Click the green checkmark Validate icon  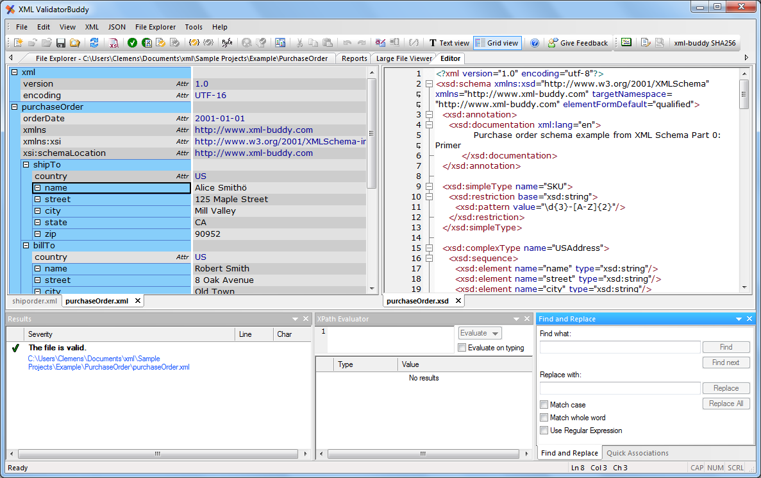(x=132, y=43)
